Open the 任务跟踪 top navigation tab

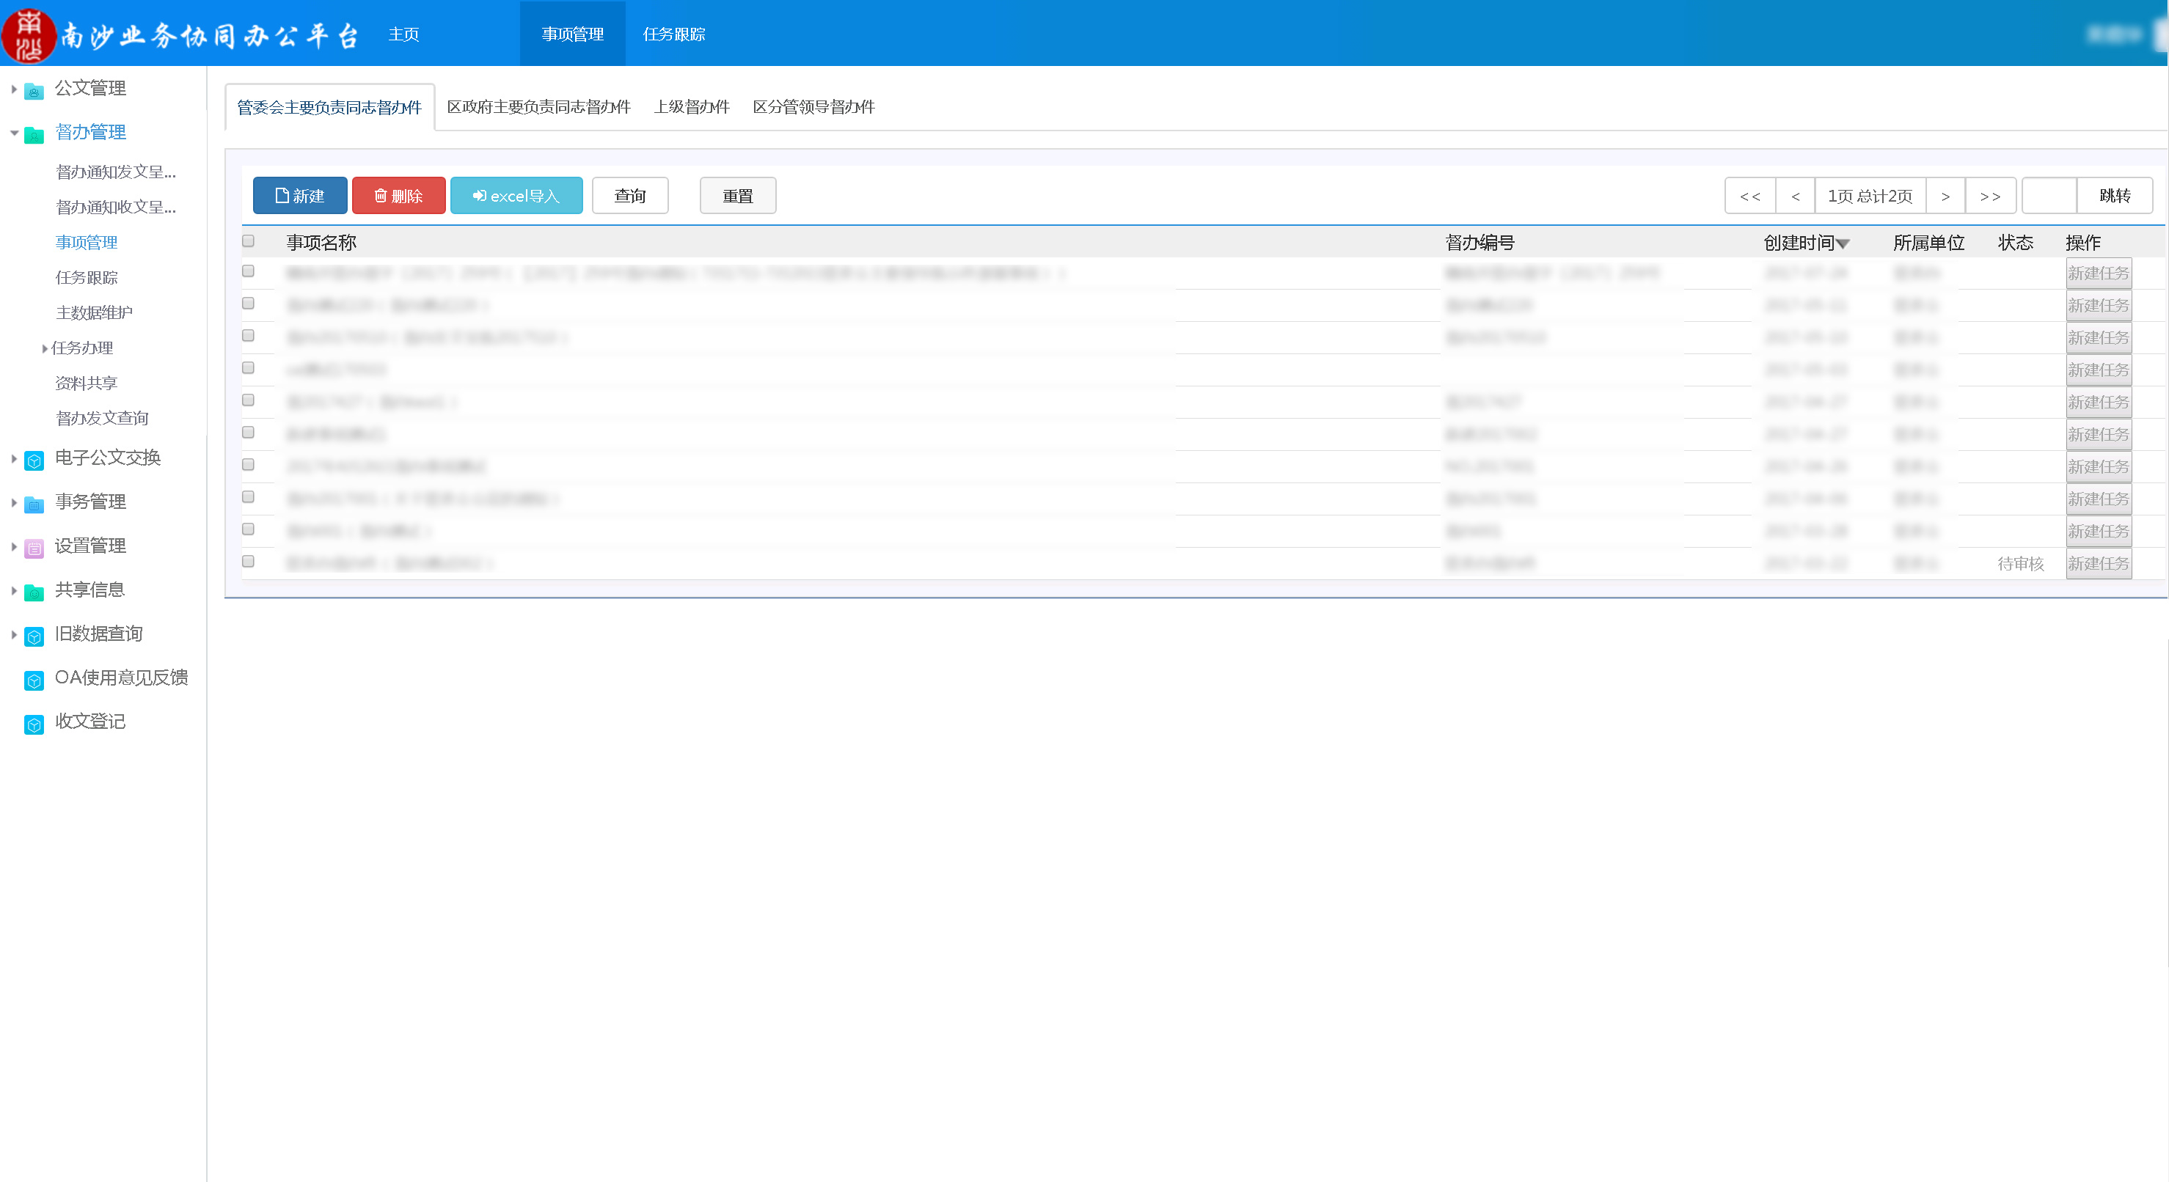[673, 34]
